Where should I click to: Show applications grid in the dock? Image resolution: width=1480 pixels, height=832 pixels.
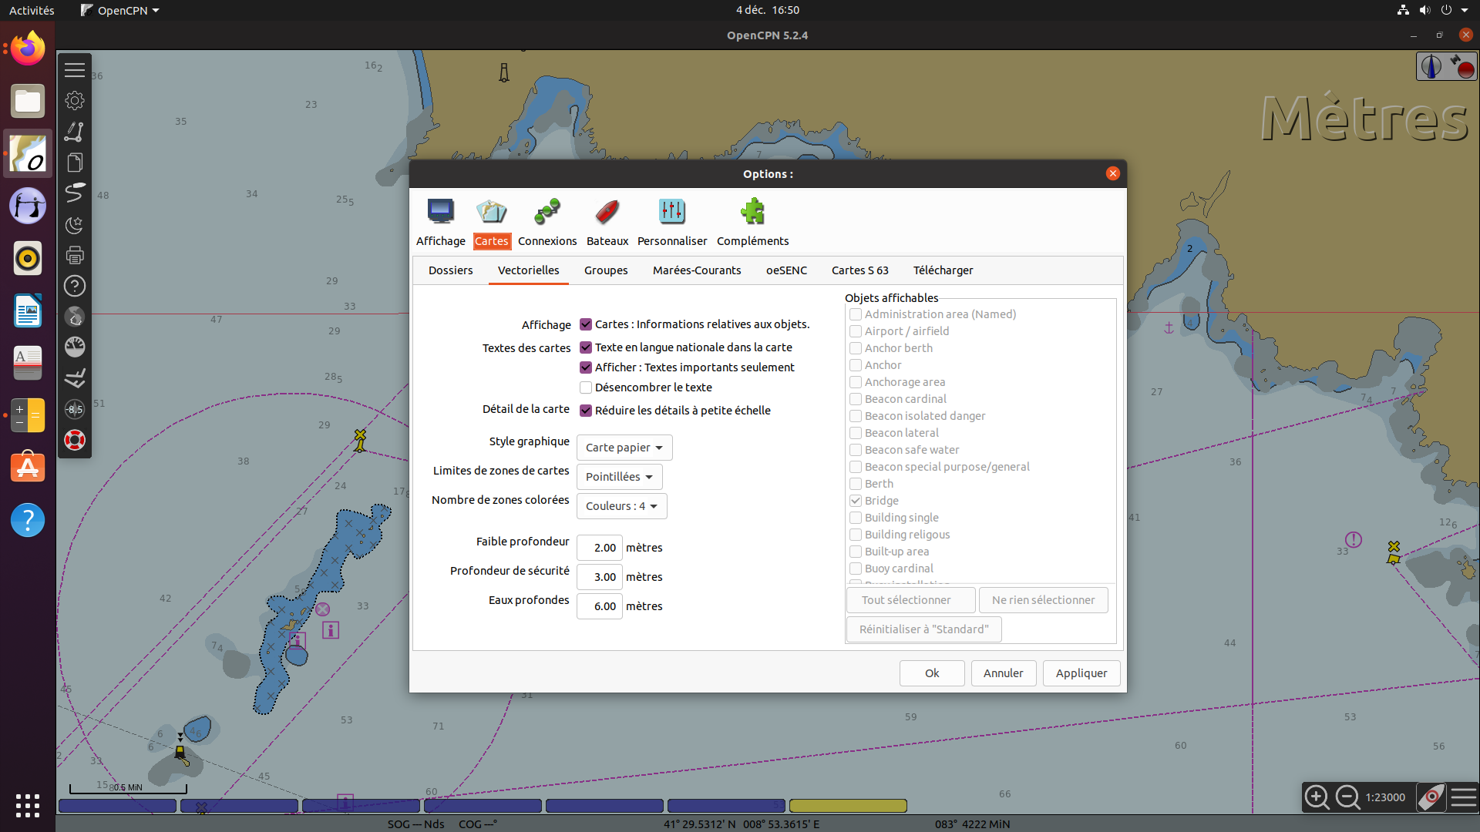pos(28,805)
